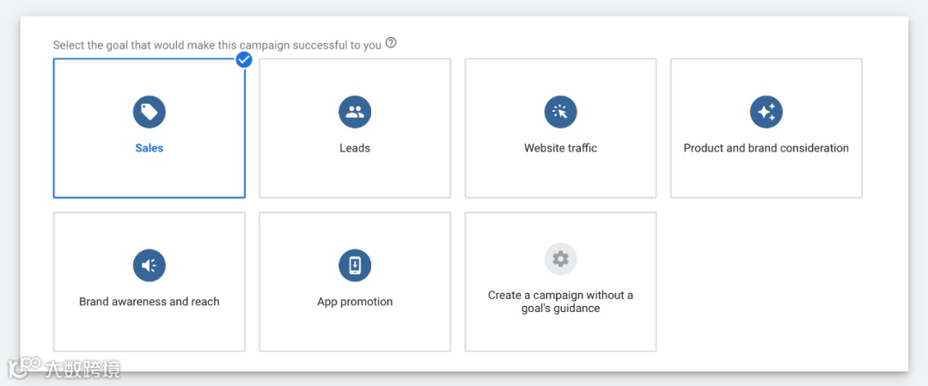
Task: Click the Leads people icon
Action: click(354, 112)
